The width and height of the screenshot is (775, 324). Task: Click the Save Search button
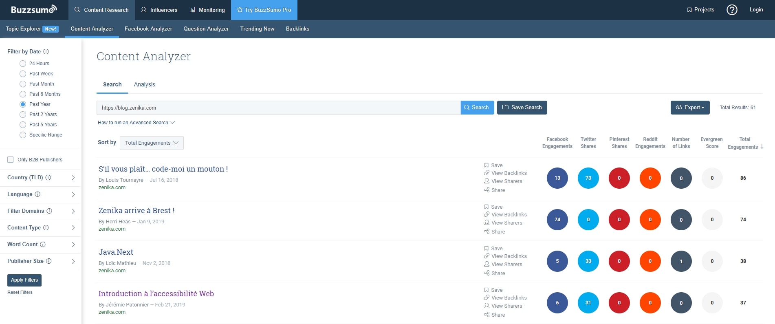(x=522, y=108)
